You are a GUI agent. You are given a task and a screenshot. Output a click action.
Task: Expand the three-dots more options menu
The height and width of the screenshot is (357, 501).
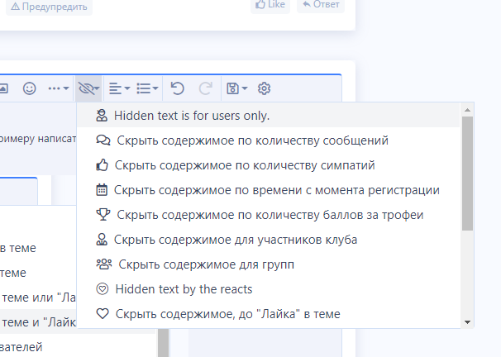point(59,88)
